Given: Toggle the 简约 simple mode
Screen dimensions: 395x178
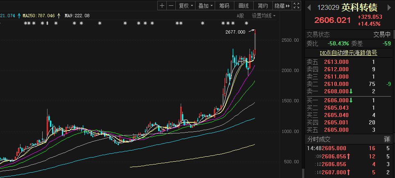Looking at the screenshot, I should click(263, 6).
